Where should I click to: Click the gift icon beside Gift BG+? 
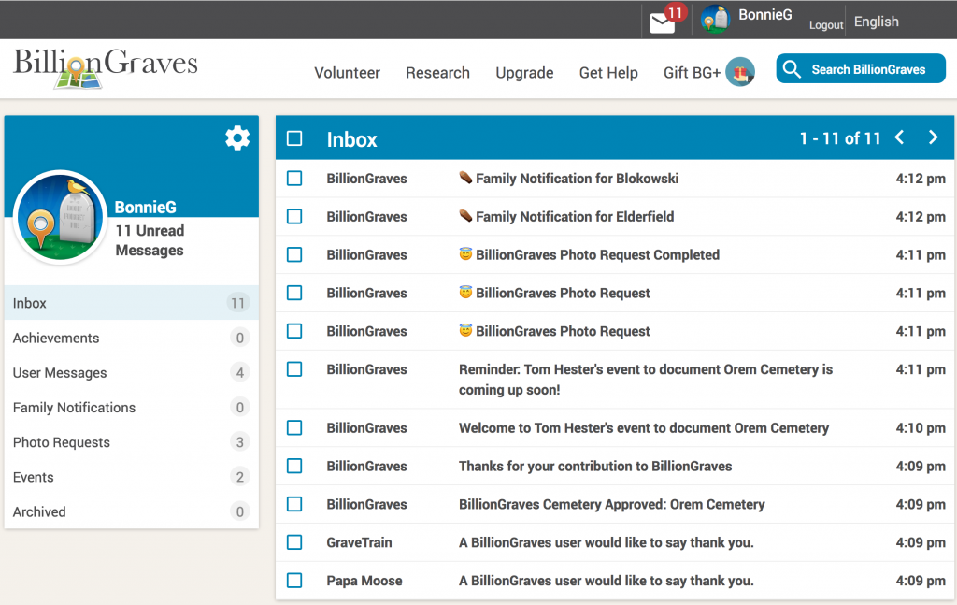740,72
